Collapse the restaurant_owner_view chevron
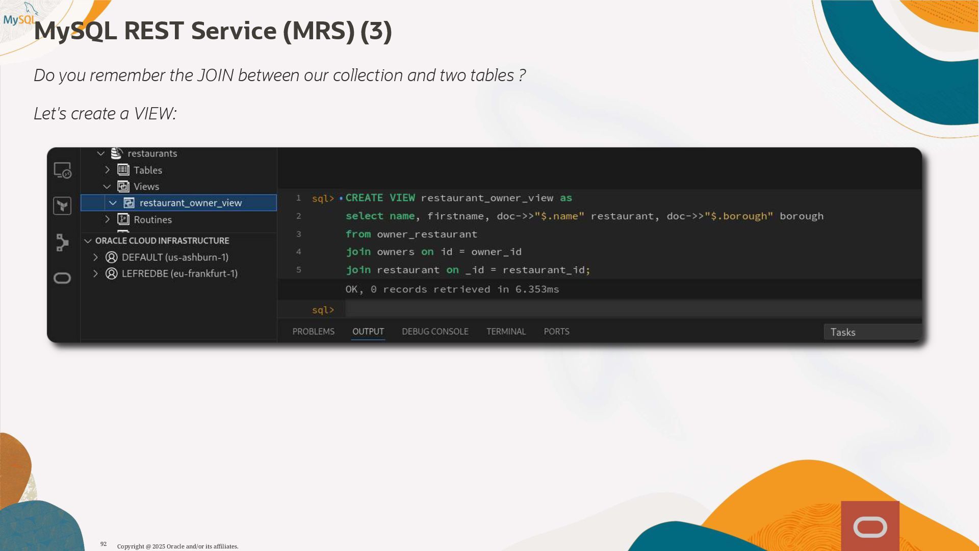This screenshot has width=979, height=551. click(113, 203)
